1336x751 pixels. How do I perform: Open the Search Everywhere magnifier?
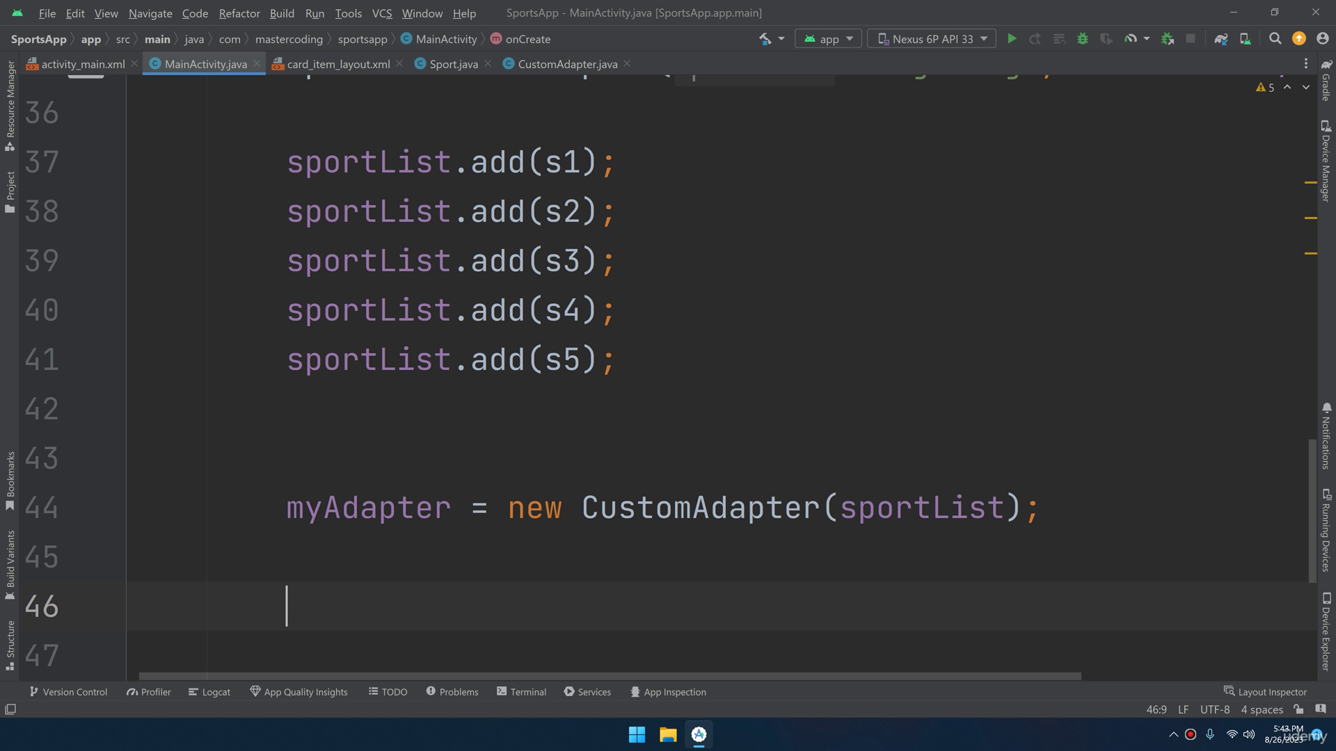point(1275,39)
